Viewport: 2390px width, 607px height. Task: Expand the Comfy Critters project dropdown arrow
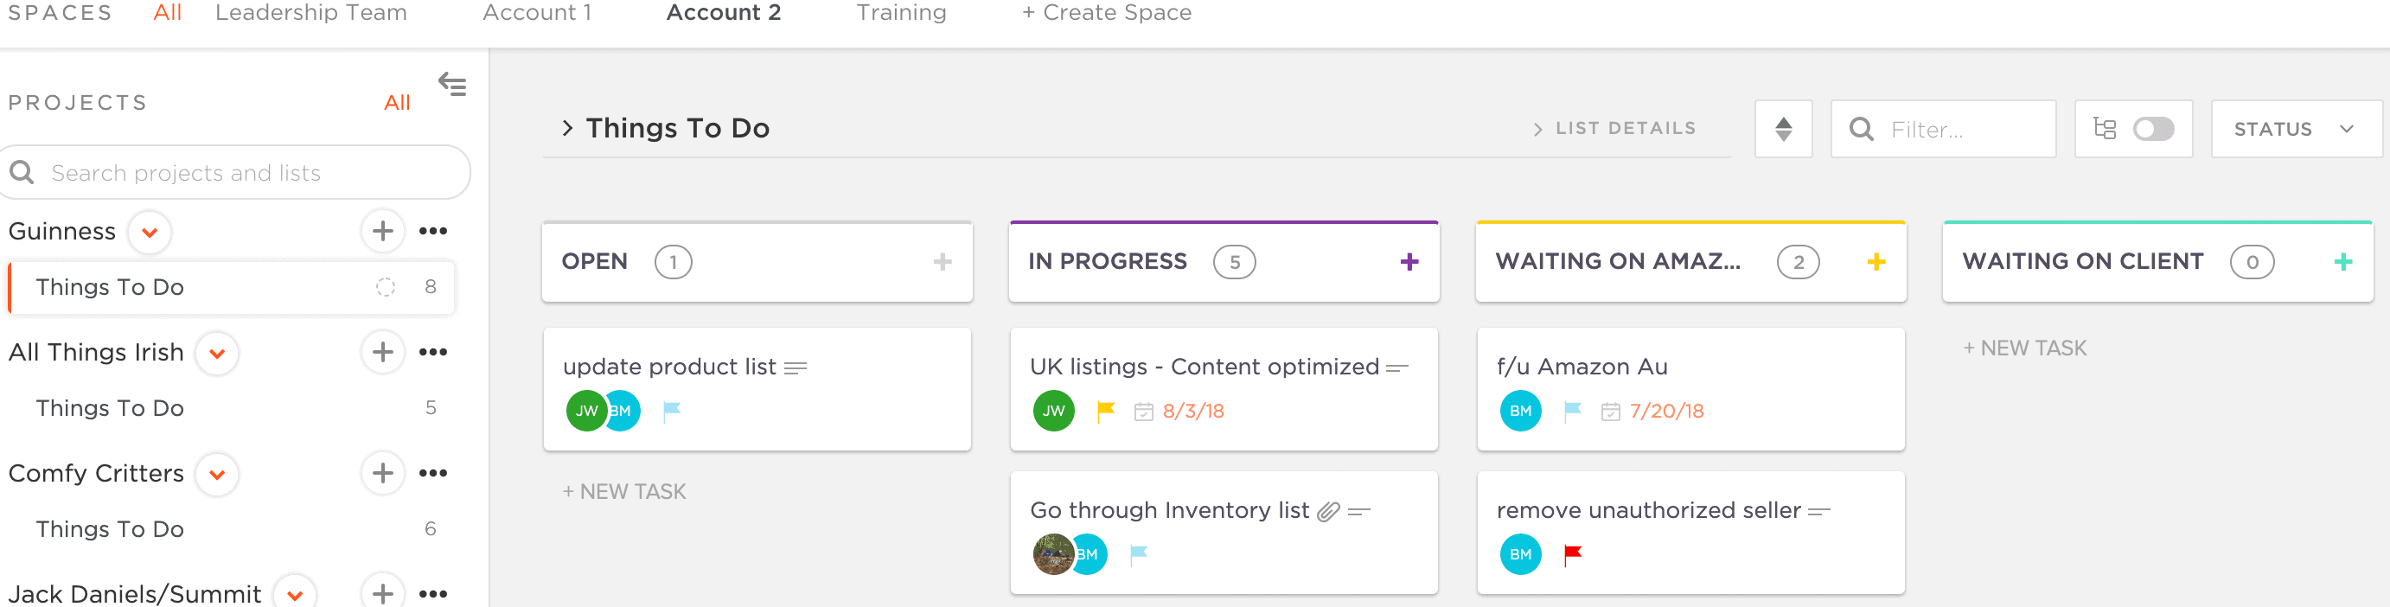tap(217, 475)
